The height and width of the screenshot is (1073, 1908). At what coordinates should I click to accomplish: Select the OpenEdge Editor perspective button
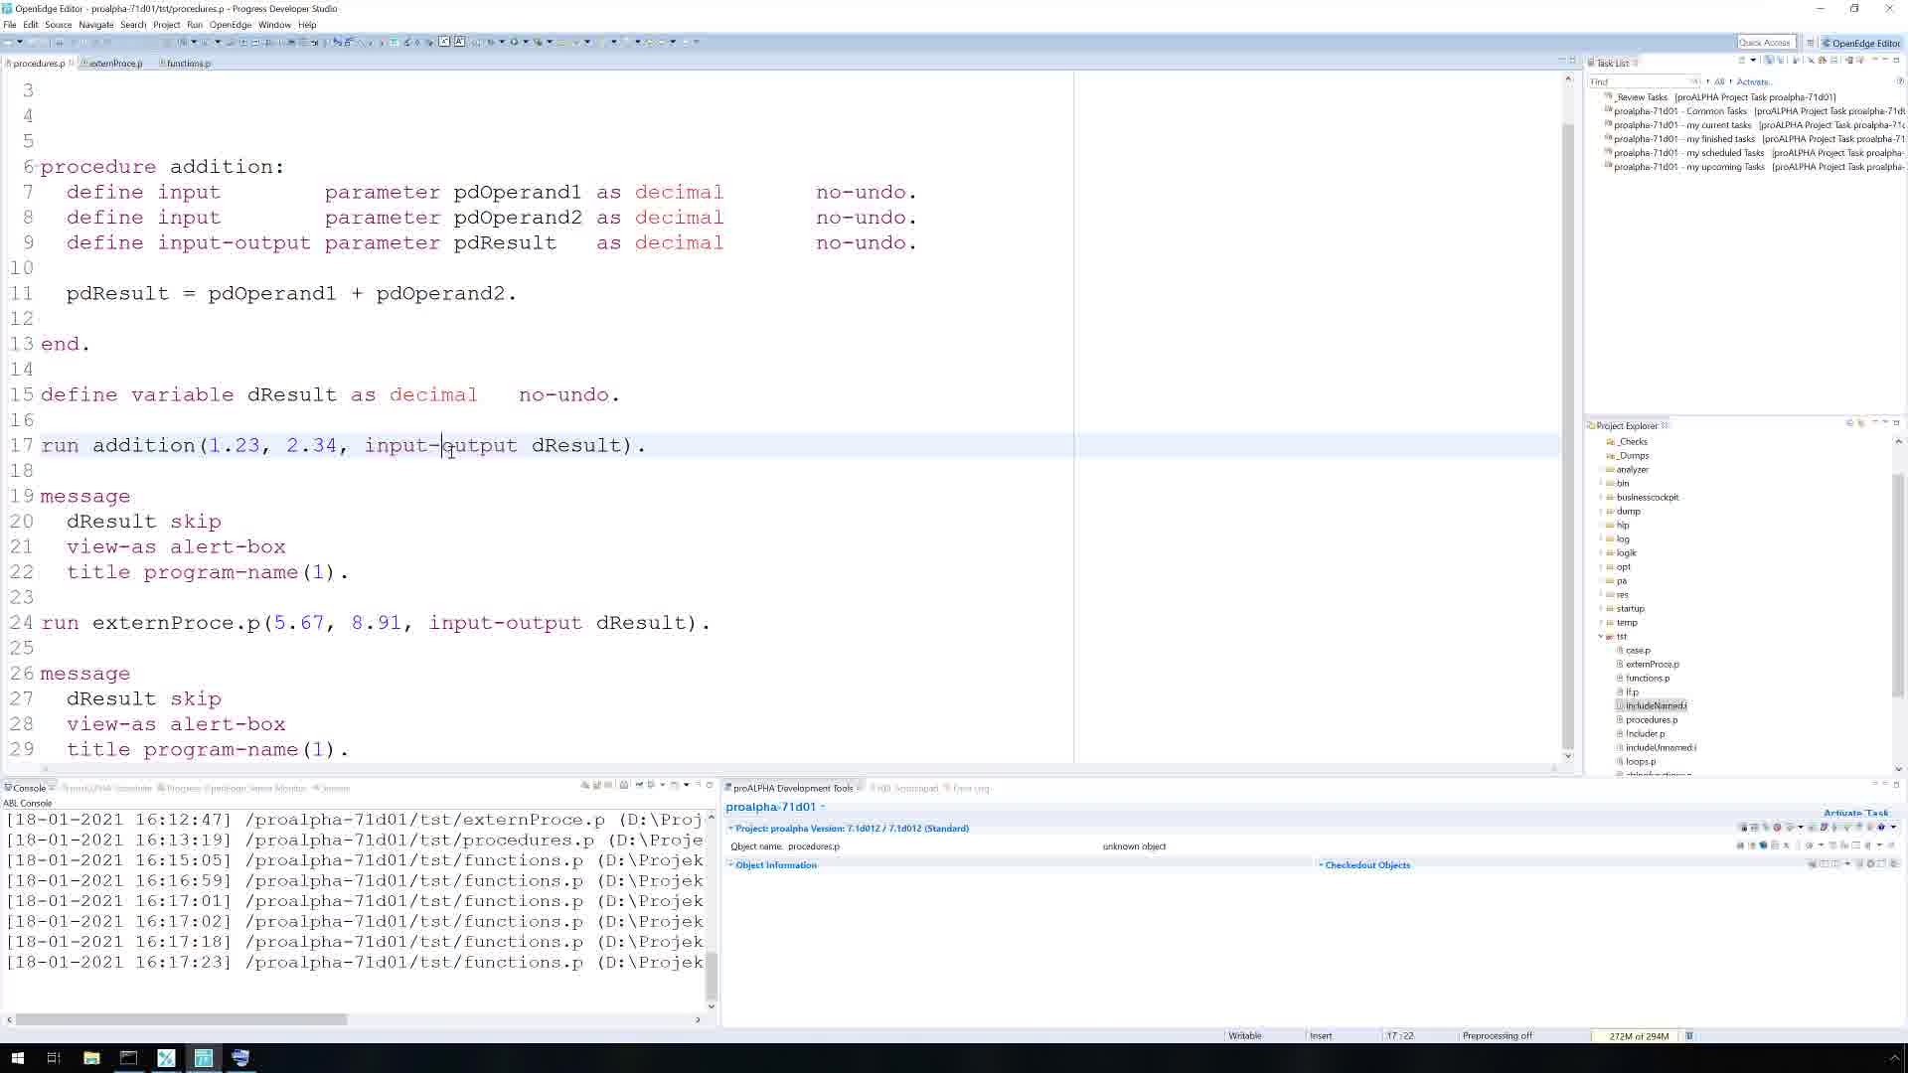click(x=1861, y=43)
